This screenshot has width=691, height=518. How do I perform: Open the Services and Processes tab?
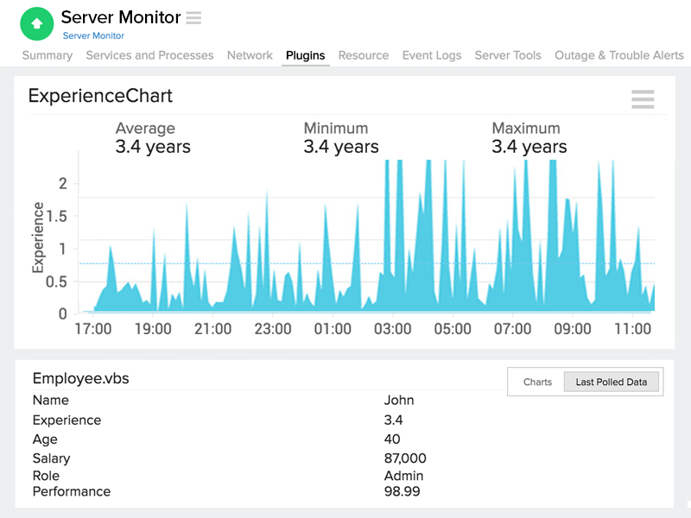click(x=149, y=55)
